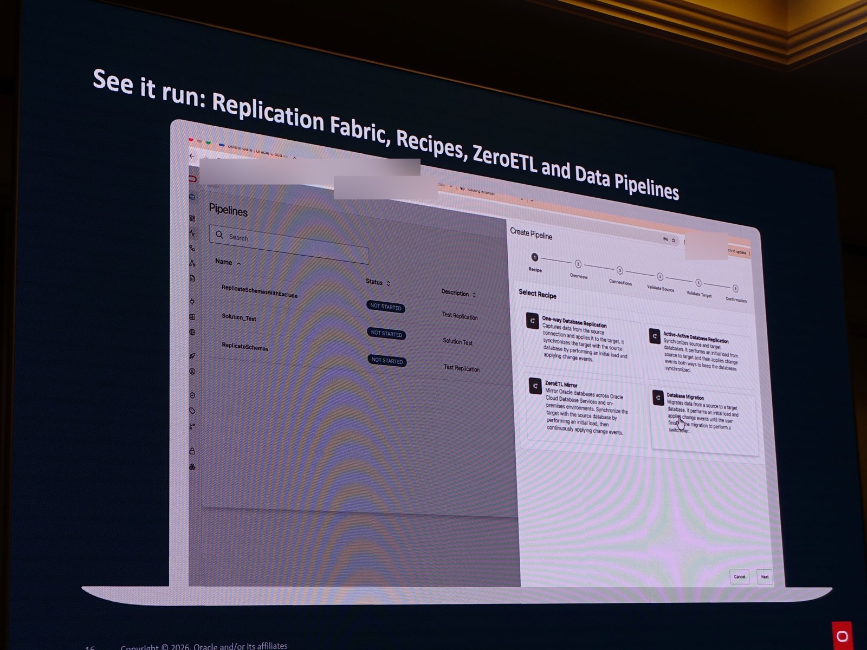Go to step 4 Validate Source
This screenshot has width=867, height=650.
coord(661,282)
